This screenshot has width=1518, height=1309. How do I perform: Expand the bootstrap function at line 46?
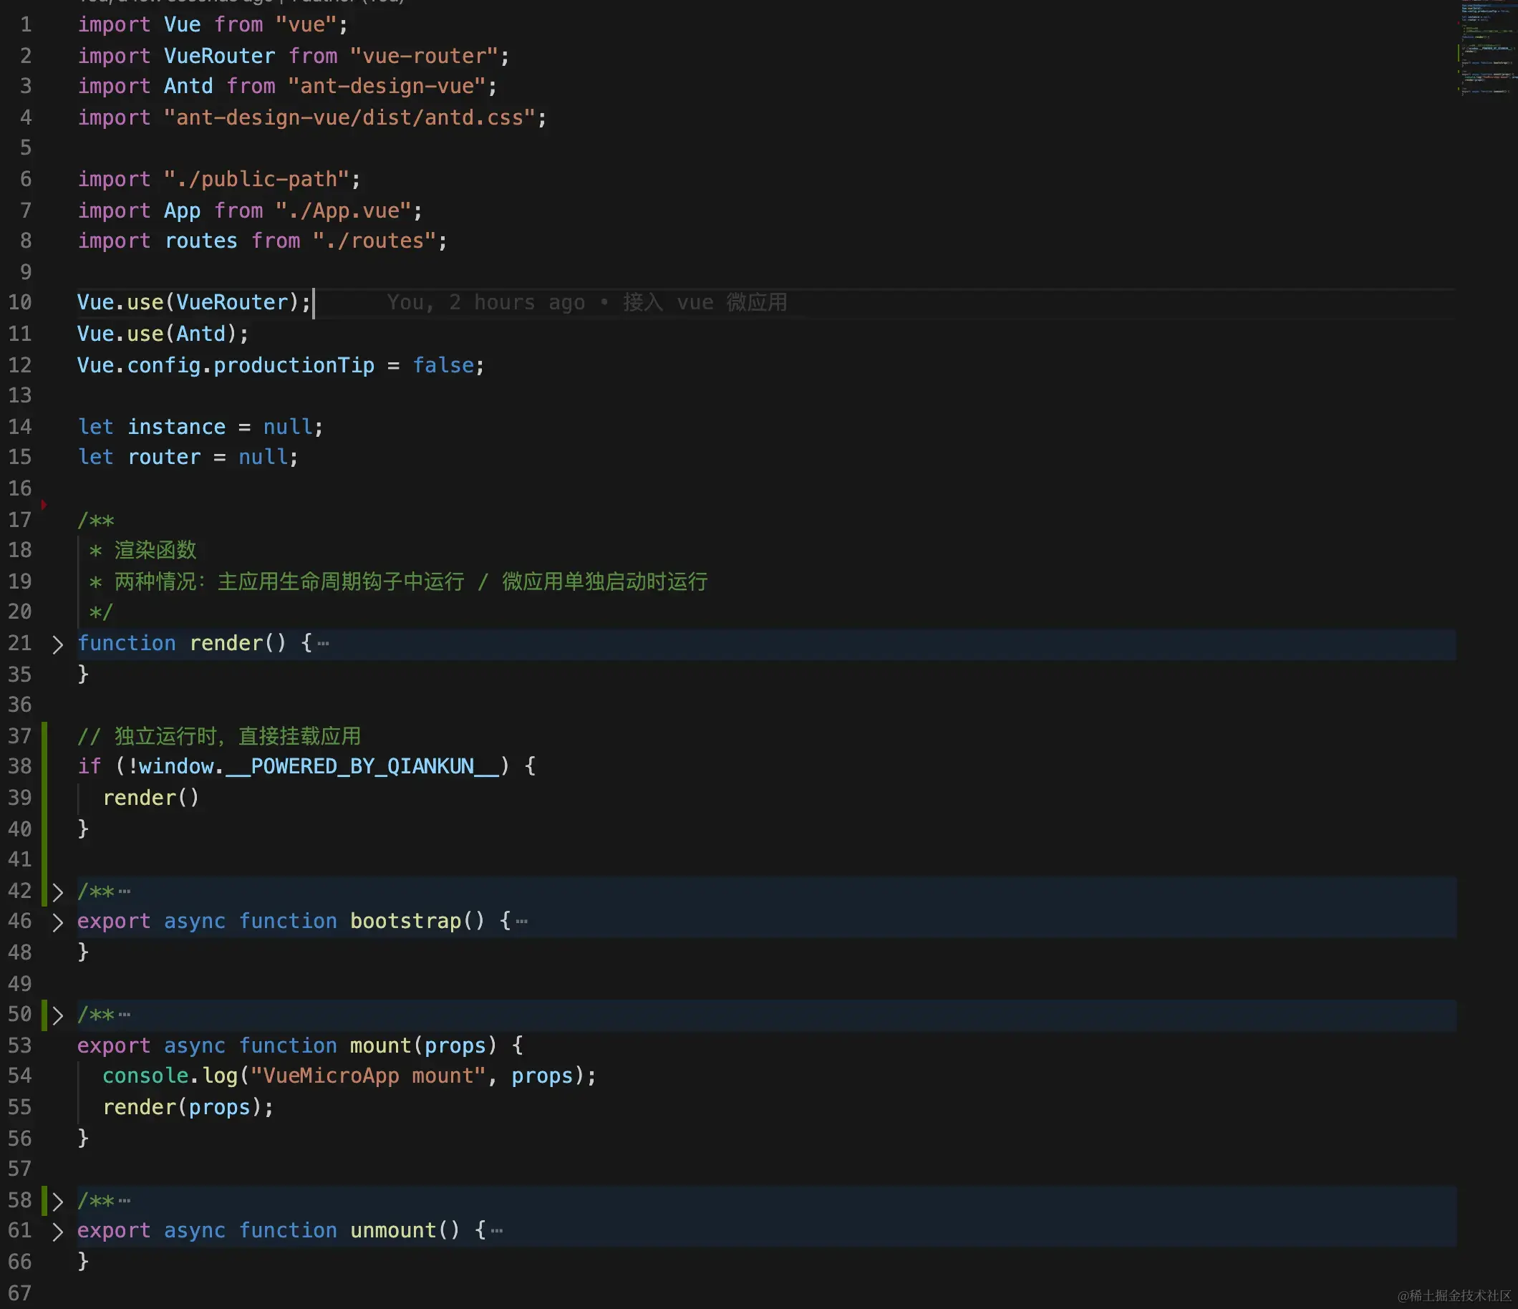pyautogui.click(x=57, y=922)
